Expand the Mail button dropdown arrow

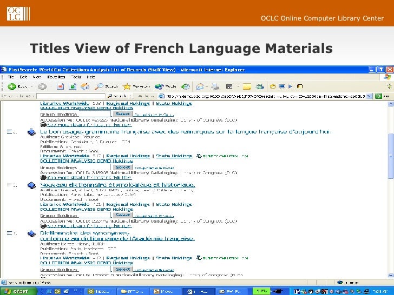207,87
